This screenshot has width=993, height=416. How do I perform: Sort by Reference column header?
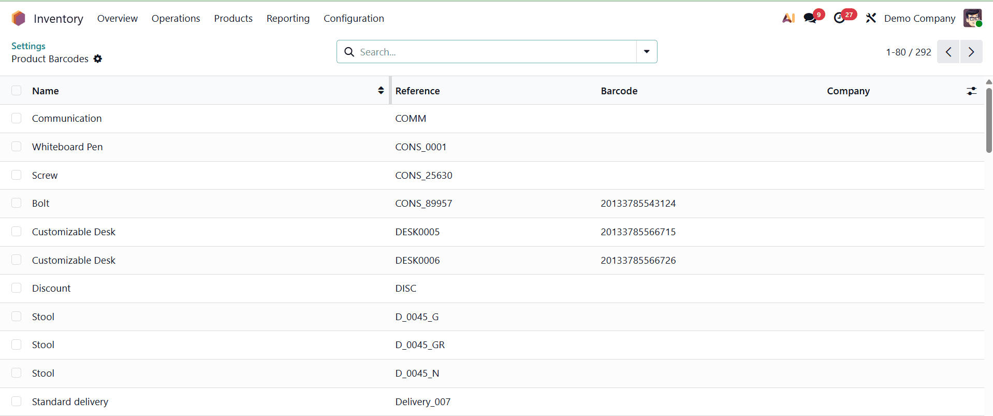pyautogui.click(x=417, y=91)
